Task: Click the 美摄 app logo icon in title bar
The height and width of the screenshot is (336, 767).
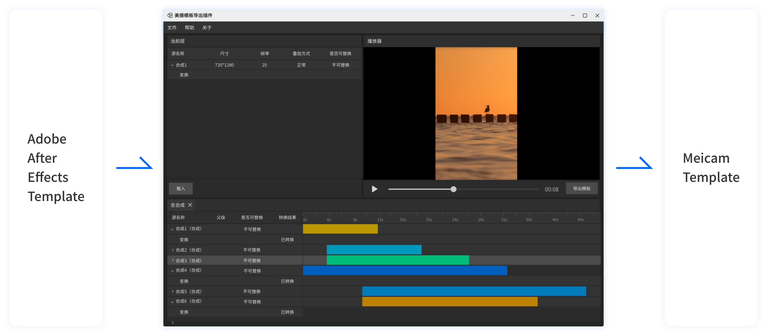Action: click(x=170, y=15)
